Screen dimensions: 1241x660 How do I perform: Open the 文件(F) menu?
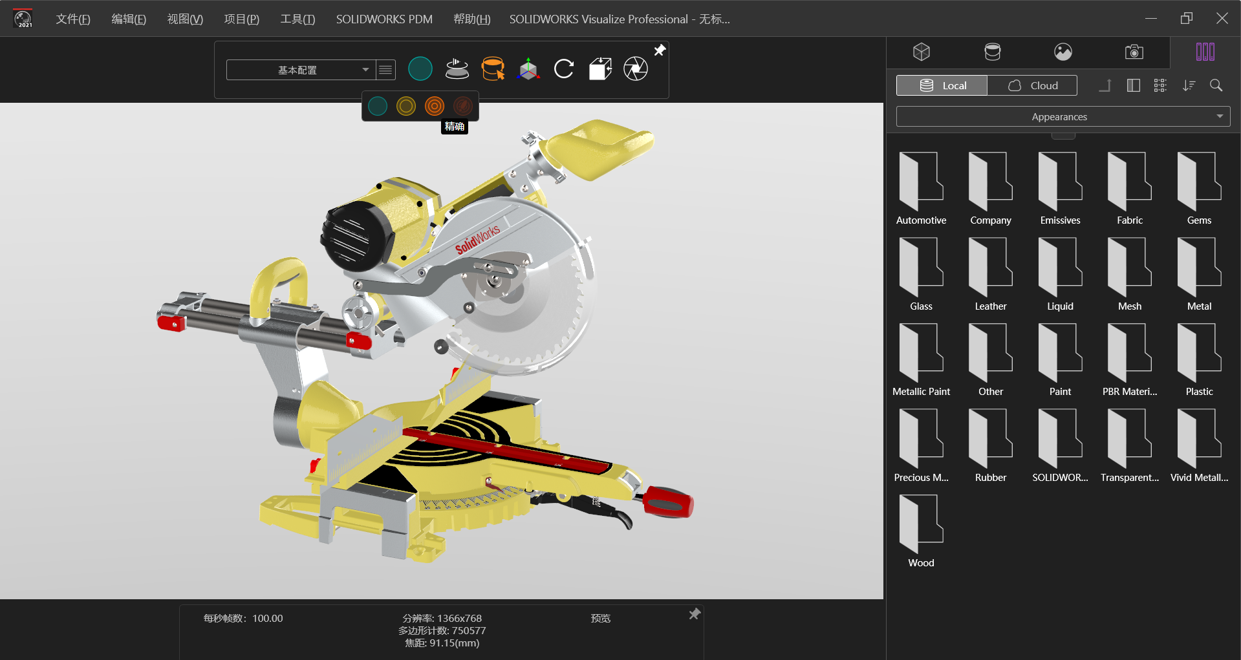[x=72, y=19]
